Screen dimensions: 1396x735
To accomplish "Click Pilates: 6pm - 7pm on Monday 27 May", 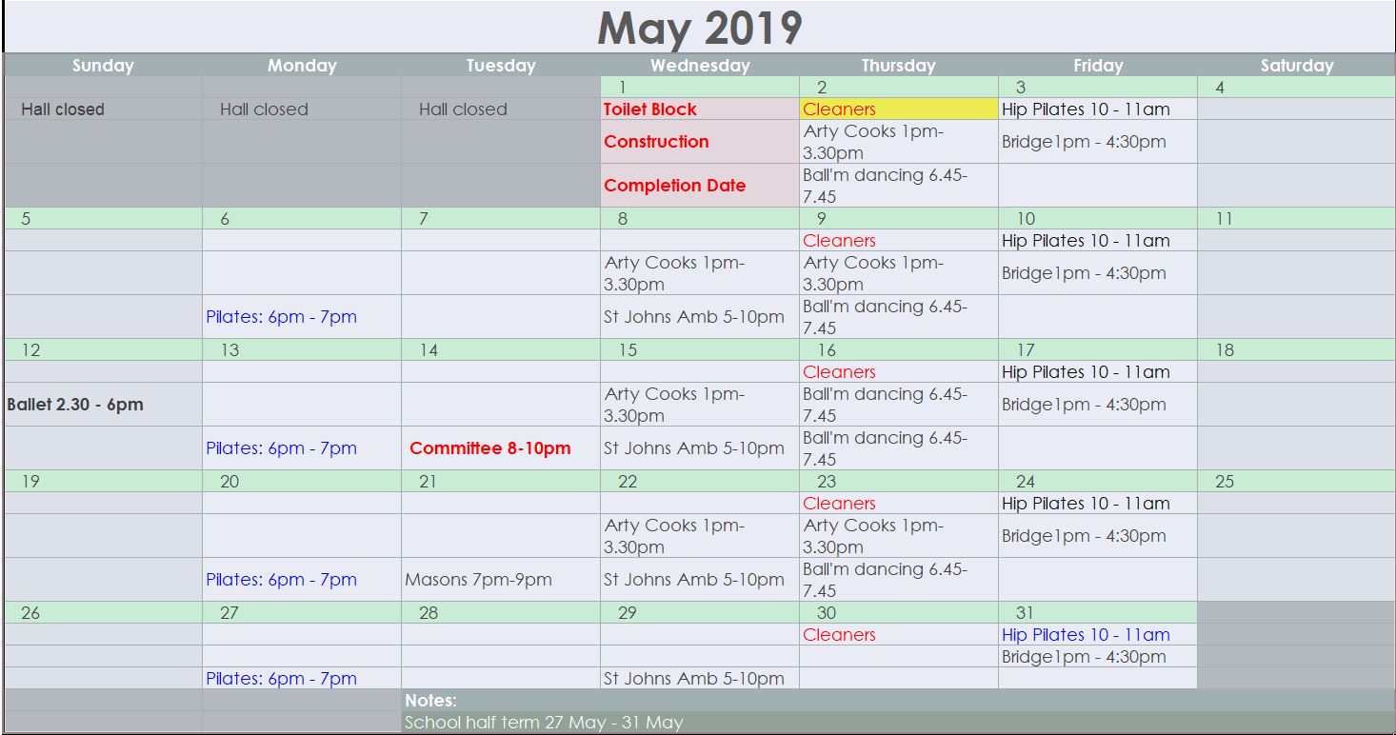I will coord(282,679).
